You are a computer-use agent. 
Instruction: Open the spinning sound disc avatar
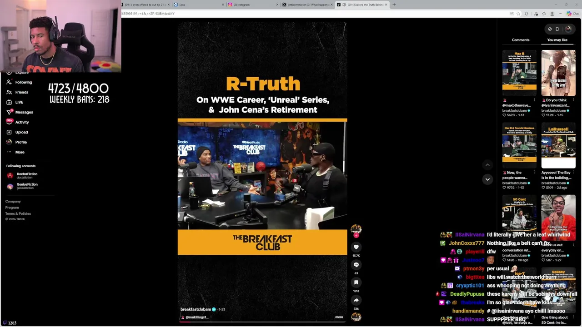click(x=356, y=317)
